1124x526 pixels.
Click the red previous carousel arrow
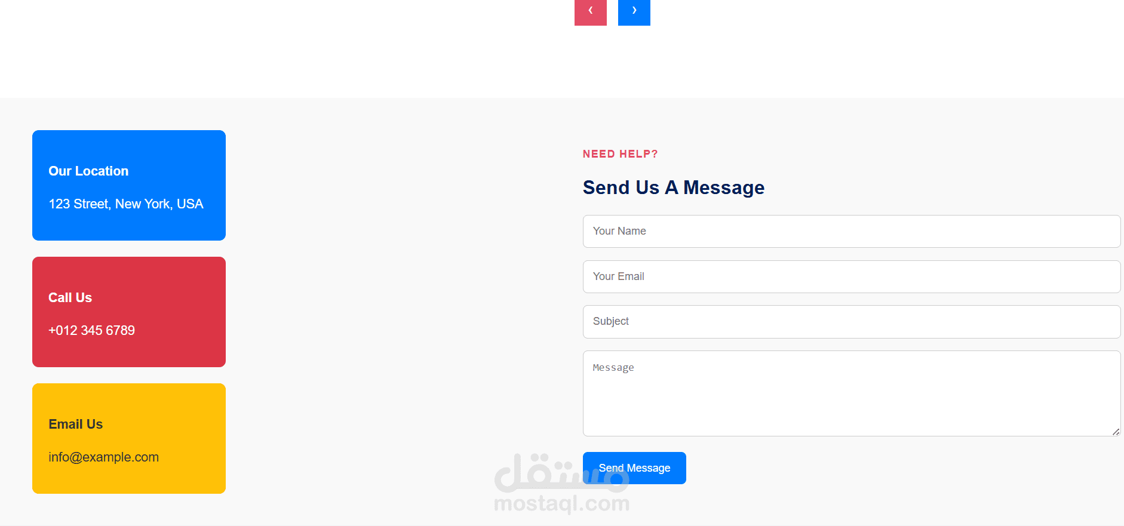590,12
